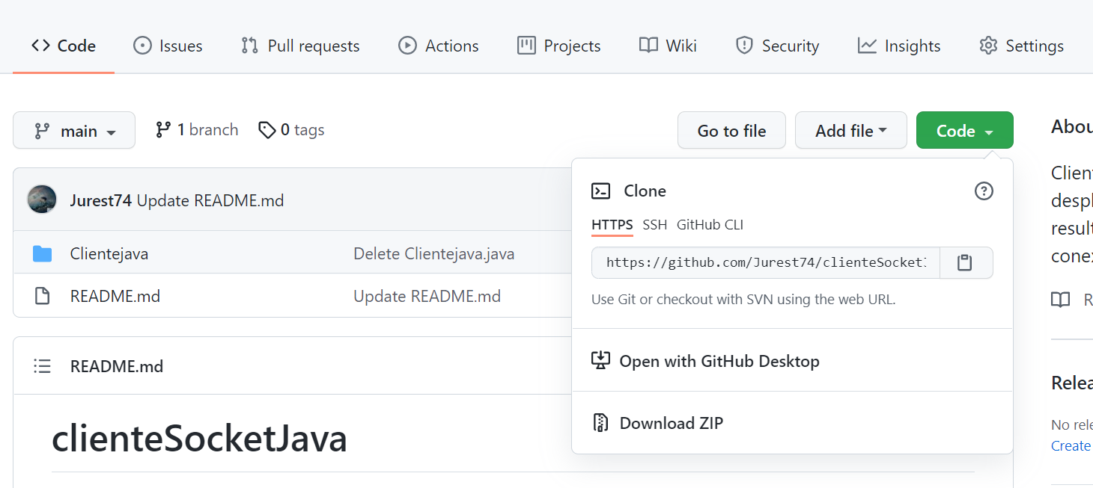Screen dimensions: 1093x488
Task: Click the Clientejava folder icon
Action: click(43, 254)
